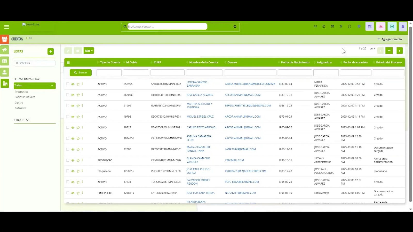The width and height of the screenshot is (413, 232).
Task: Open the hamburger menu top left
Action: pyautogui.click(x=6, y=27)
